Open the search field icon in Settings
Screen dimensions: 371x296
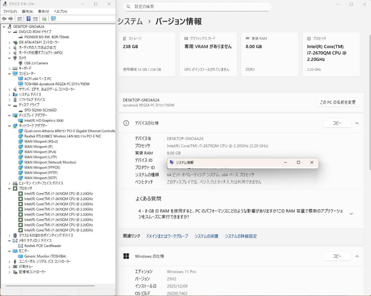tap(128, 7)
